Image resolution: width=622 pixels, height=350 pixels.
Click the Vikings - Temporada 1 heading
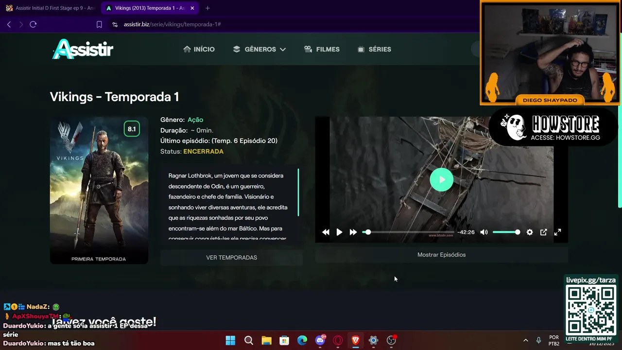(114, 97)
